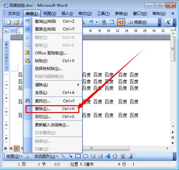Click the Insert Diagram icon
The height and width of the screenshot is (170, 179).
115,156
